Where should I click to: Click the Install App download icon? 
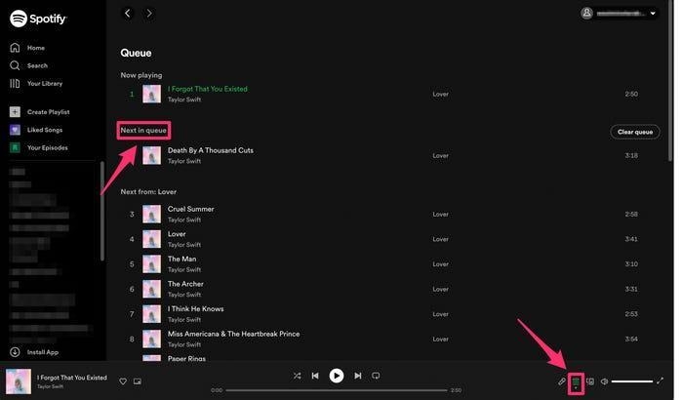(15, 352)
